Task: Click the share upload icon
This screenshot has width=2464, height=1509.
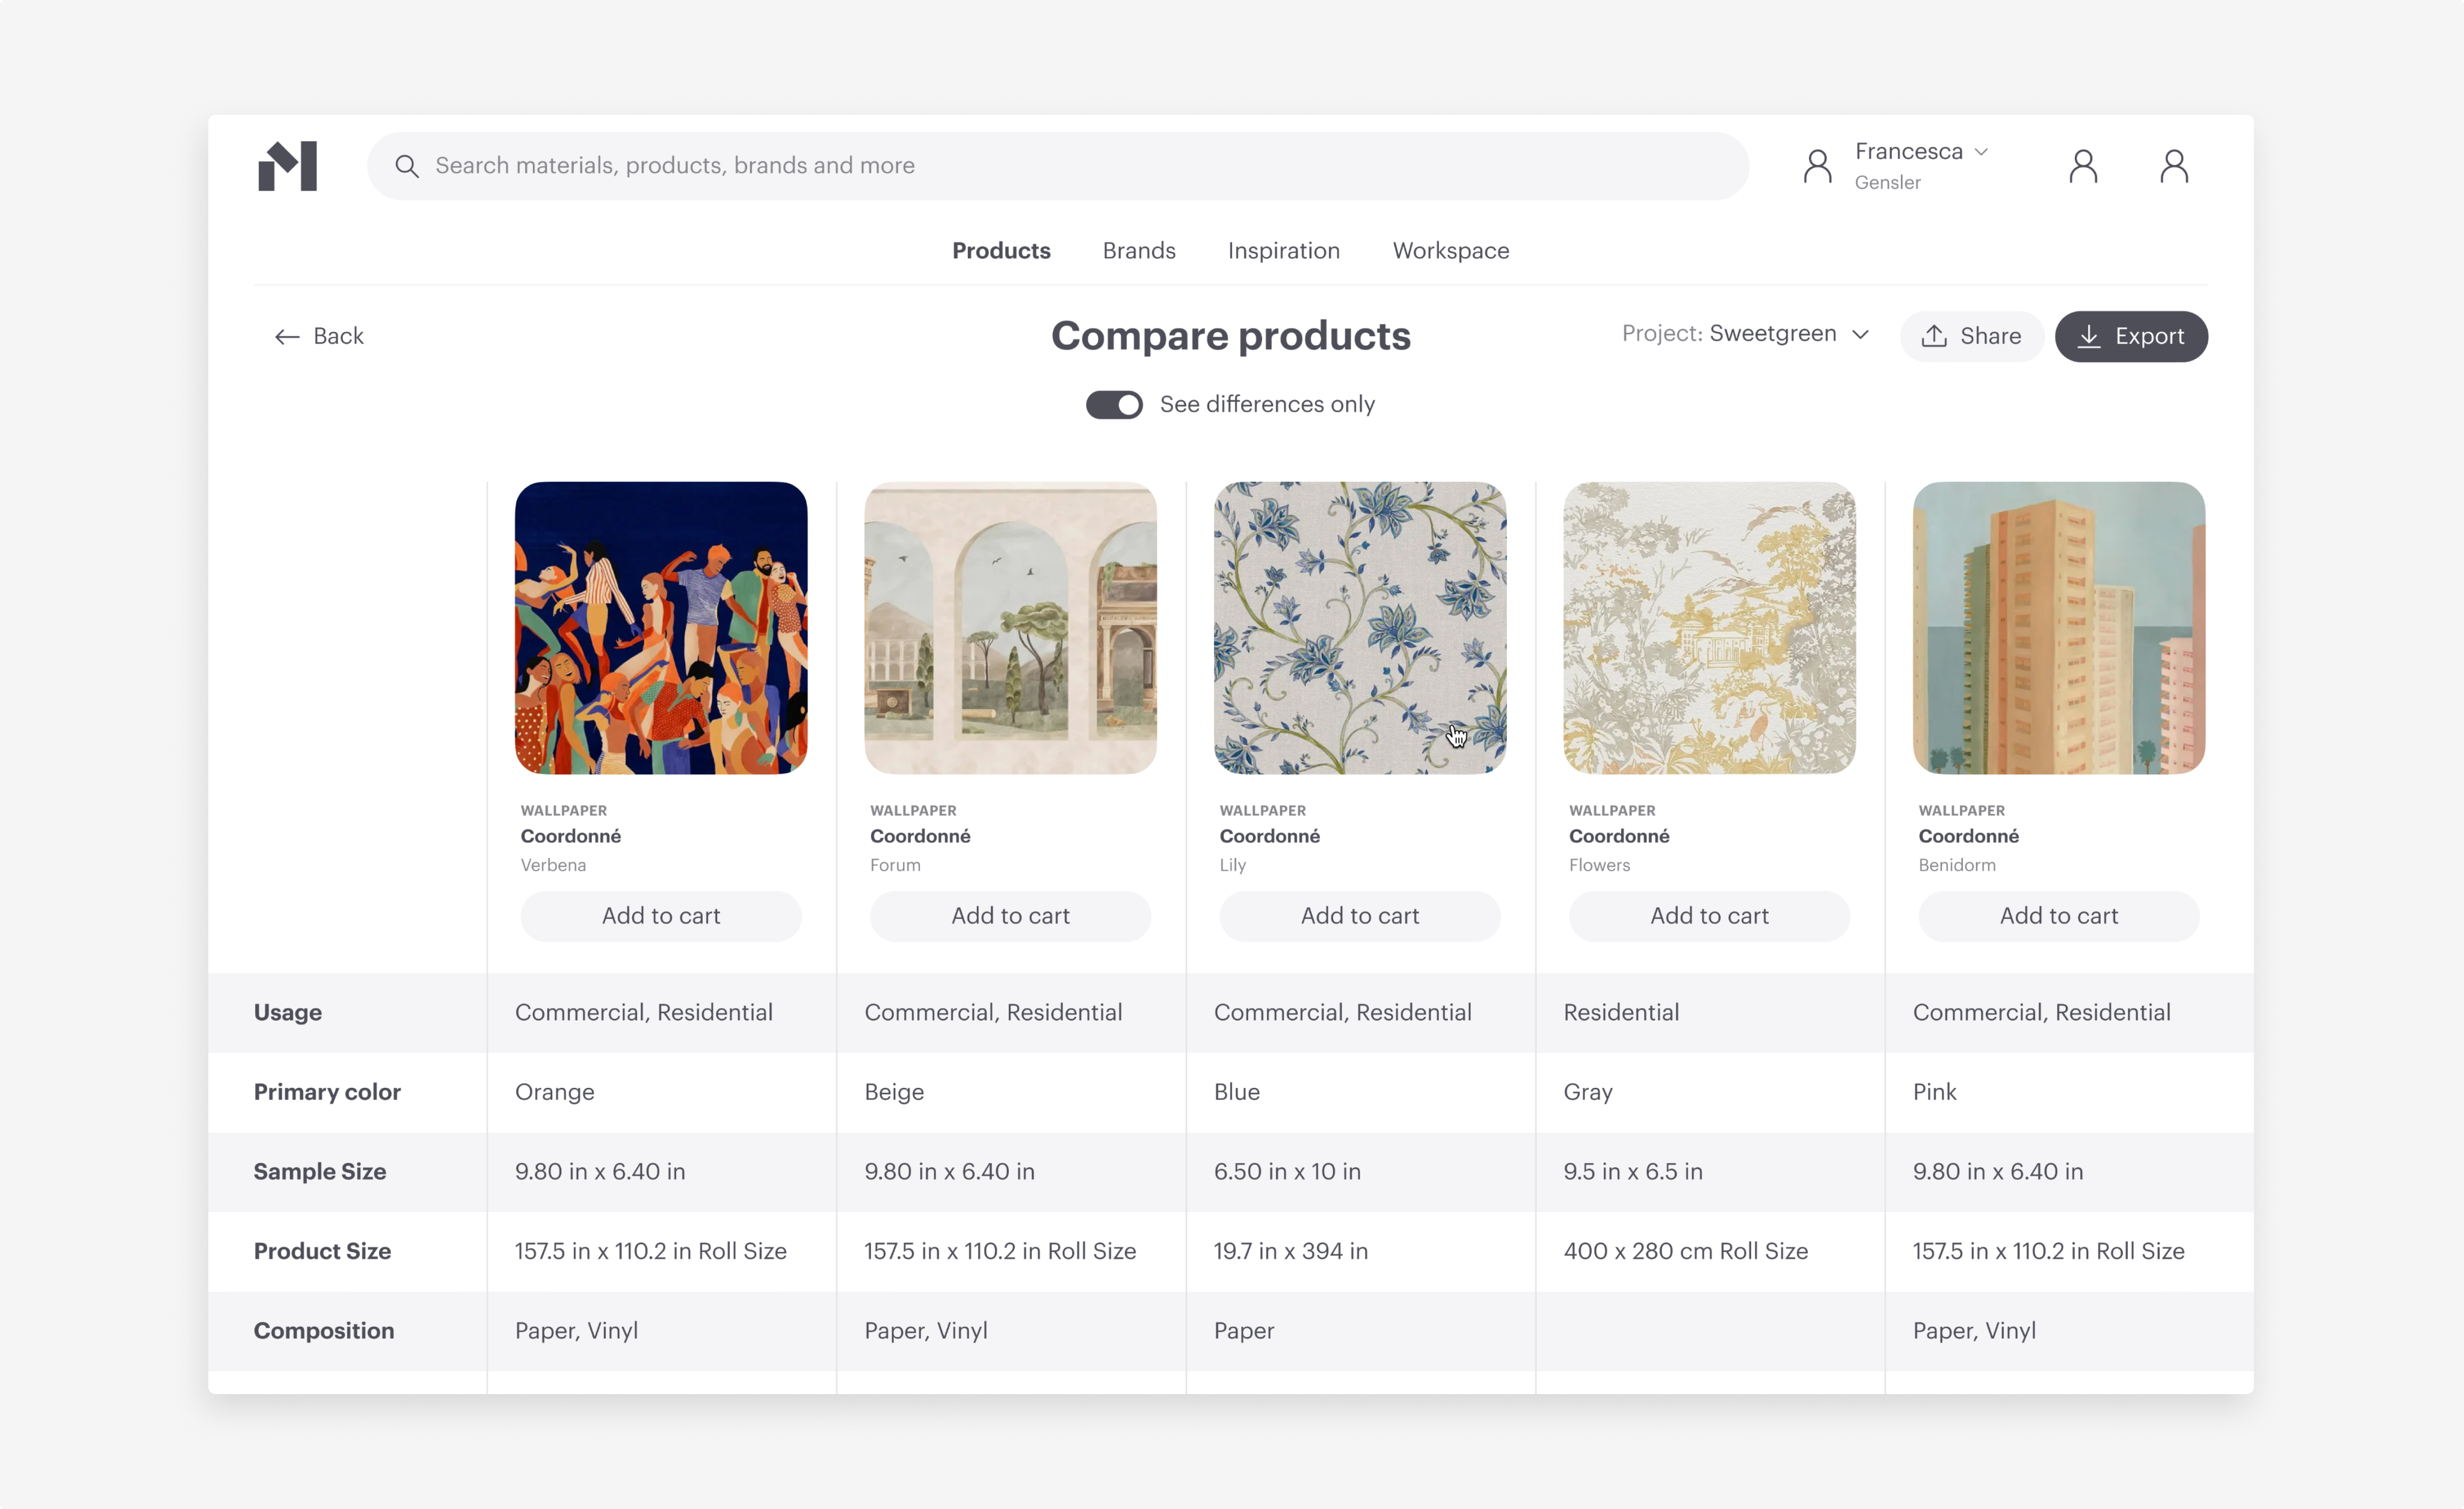Action: 1934,336
